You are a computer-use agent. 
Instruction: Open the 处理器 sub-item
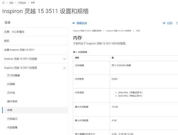tap(11, 84)
